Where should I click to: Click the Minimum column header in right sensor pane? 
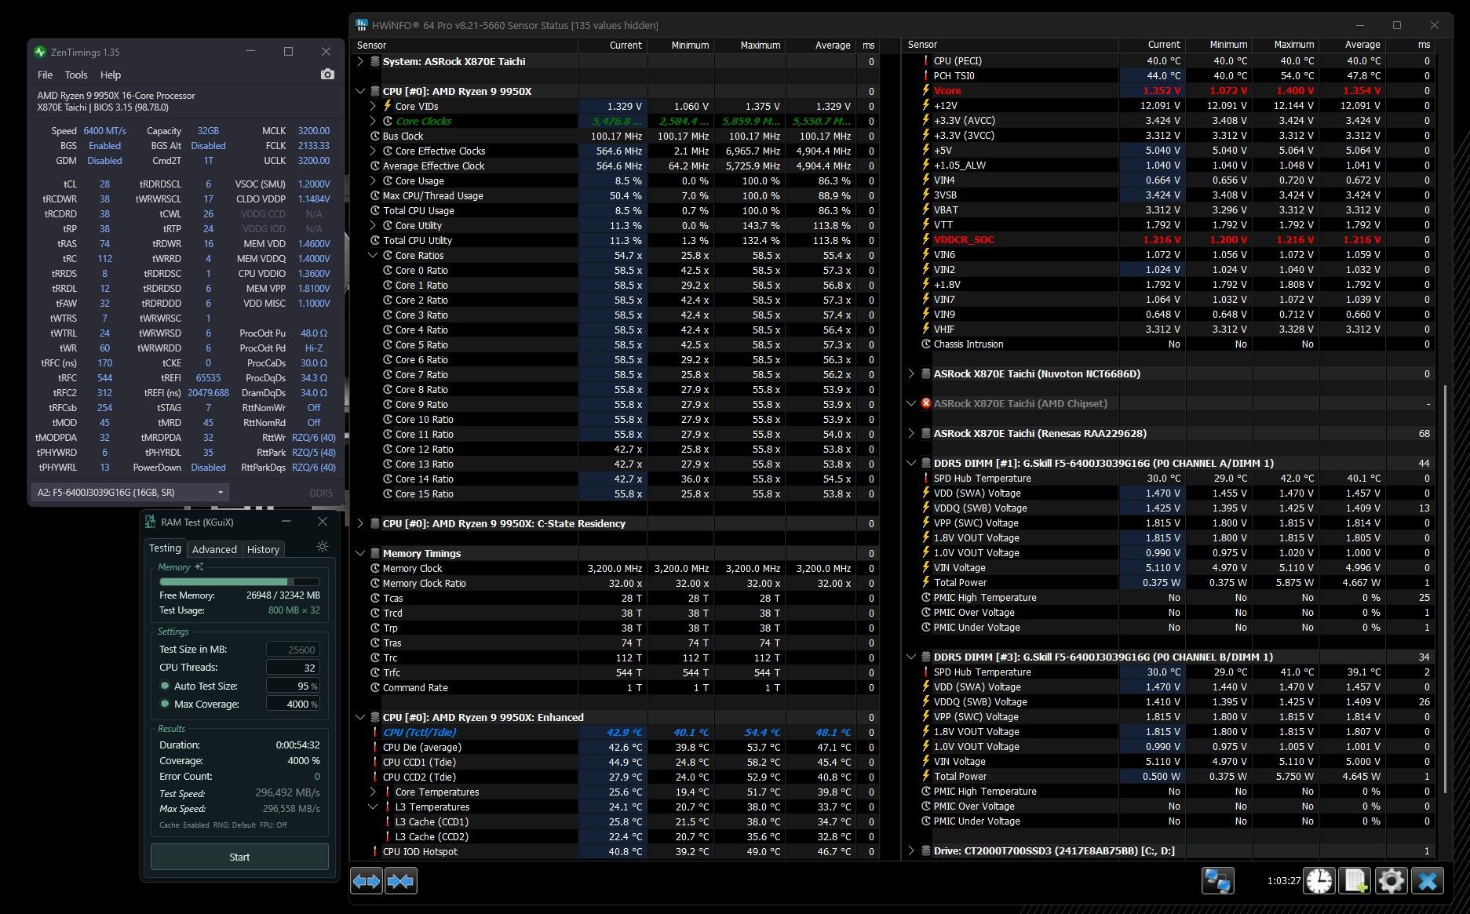point(1219,45)
